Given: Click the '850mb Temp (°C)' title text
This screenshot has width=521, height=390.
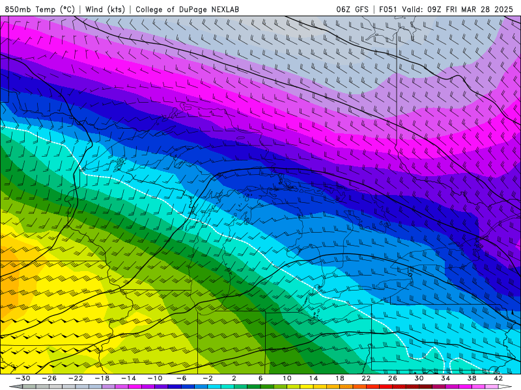Looking at the screenshot, I should pos(40,9).
